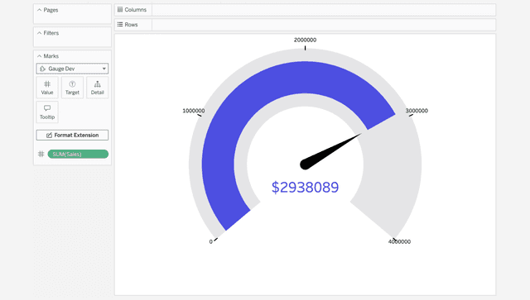
Task: Collapse the Marks card
Action: pos(39,56)
